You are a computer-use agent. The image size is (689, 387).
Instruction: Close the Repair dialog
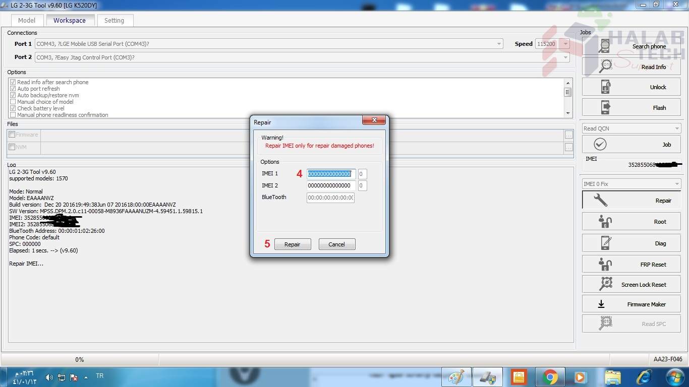coord(374,120)
